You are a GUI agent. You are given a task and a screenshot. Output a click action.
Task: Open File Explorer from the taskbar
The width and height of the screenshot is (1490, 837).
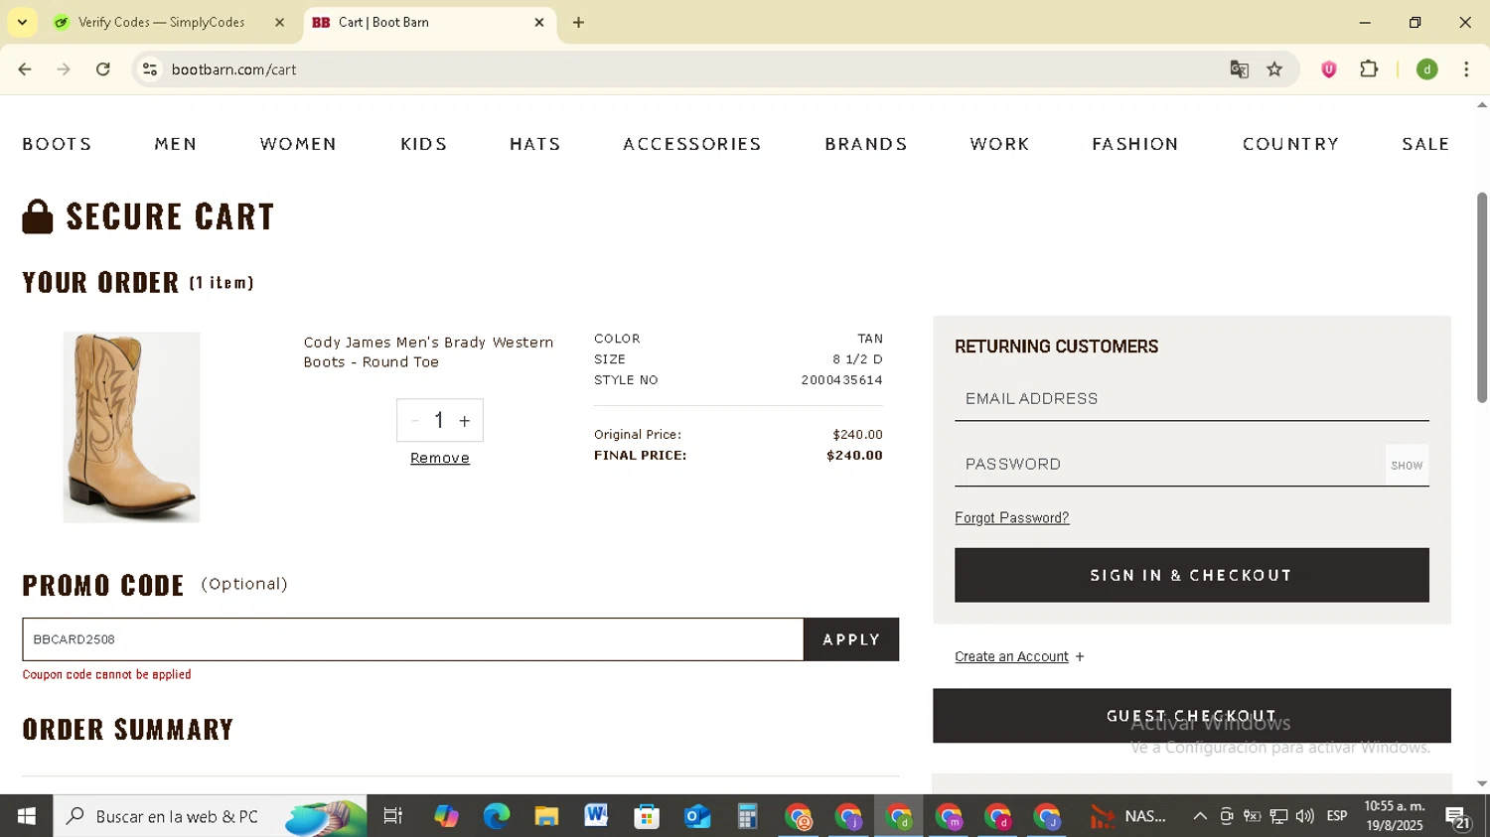pos(546,816)
